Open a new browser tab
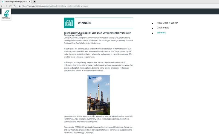Viewport: 219px width, 134px height. [34, 2]
